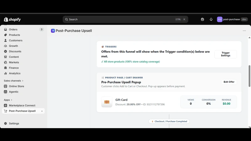Click Pre-Purchase Upsell Popup heading

[121, 82]
